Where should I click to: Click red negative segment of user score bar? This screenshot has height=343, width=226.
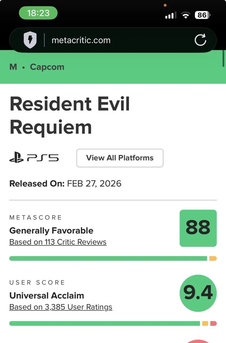213,323
